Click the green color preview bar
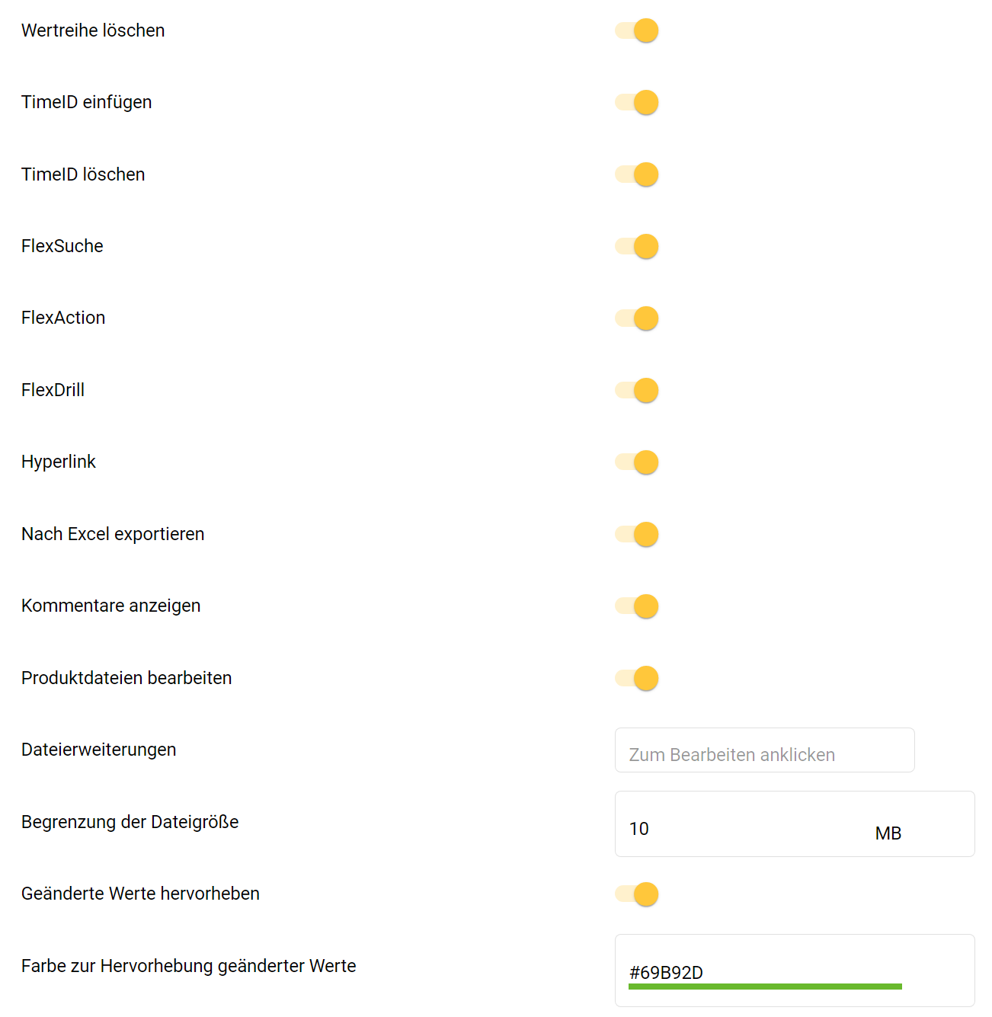Viewport: 992px width, 1017px height. pos(765,987)
